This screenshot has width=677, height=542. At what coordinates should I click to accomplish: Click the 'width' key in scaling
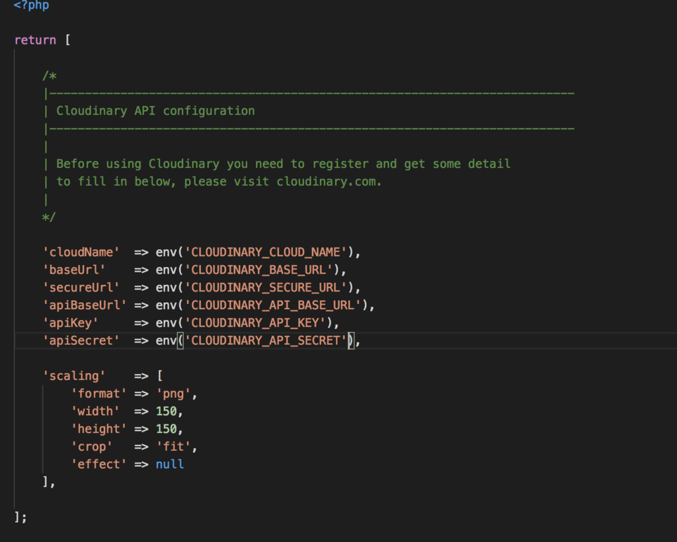95,411
